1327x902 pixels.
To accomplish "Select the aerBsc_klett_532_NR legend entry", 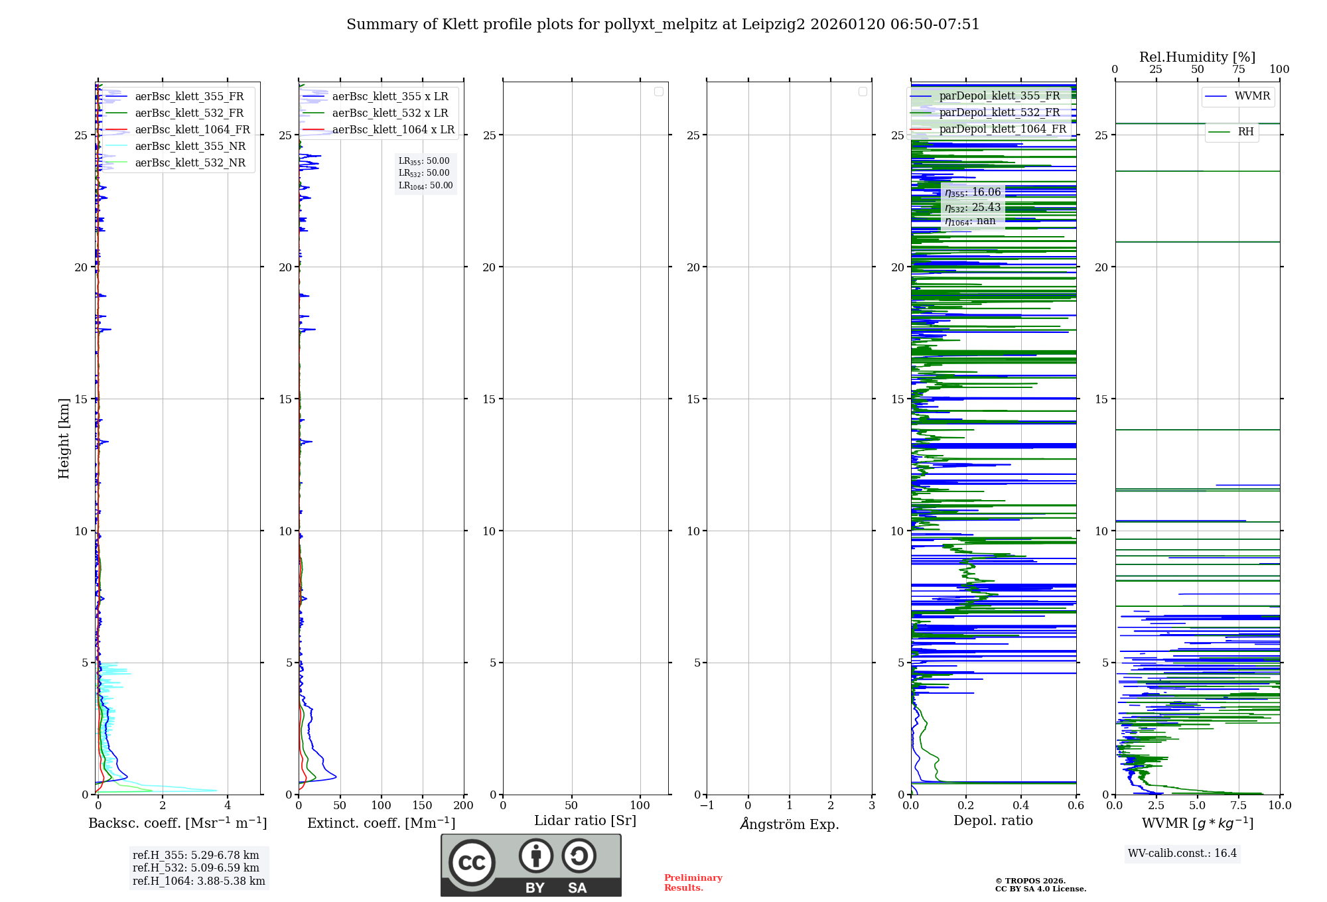I will coord(190,163).
